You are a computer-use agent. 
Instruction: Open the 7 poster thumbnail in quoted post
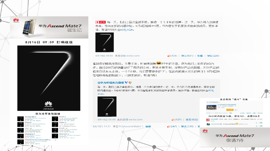[107, 106]
